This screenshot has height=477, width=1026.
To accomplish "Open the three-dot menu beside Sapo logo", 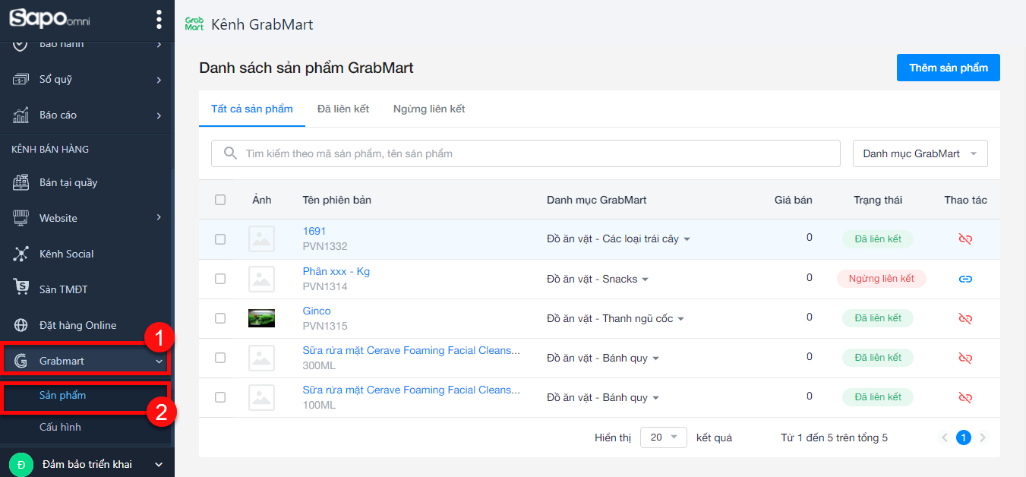I will 159,19.
